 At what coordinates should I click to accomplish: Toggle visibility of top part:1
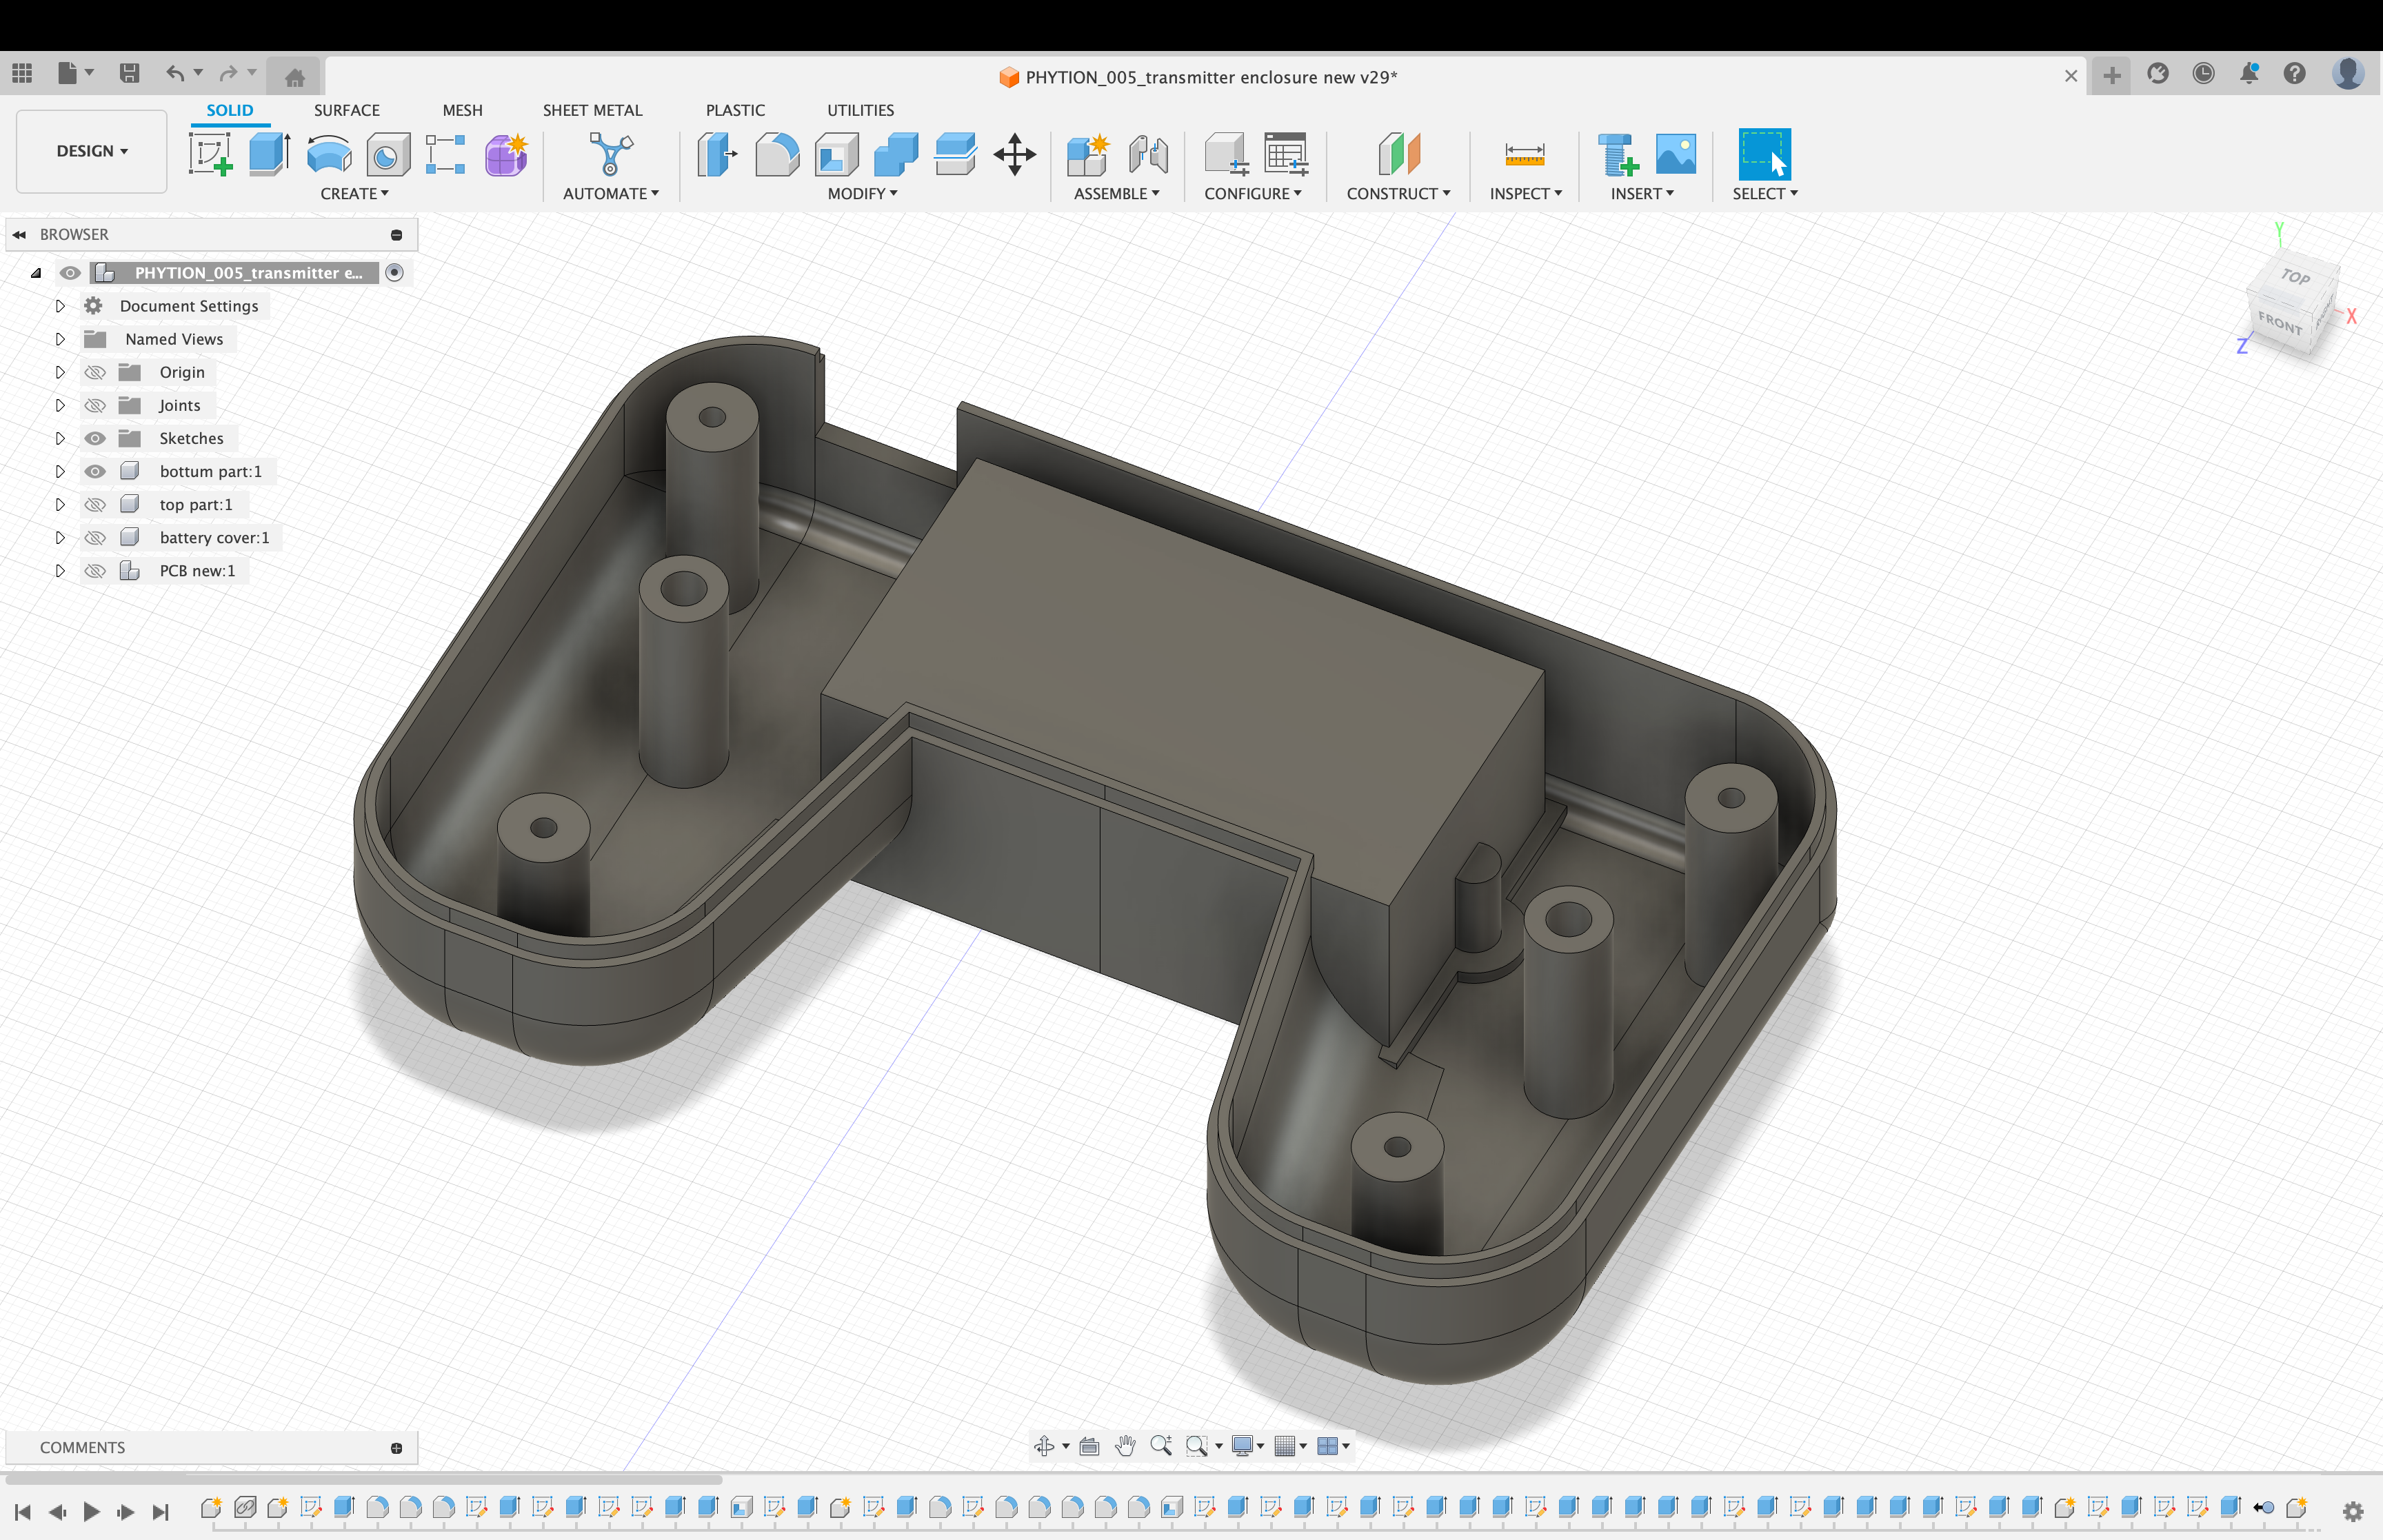[96, 503]
